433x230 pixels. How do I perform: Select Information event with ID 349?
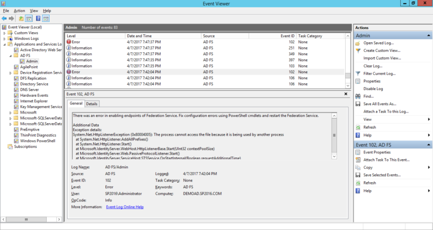pos(205,54)
